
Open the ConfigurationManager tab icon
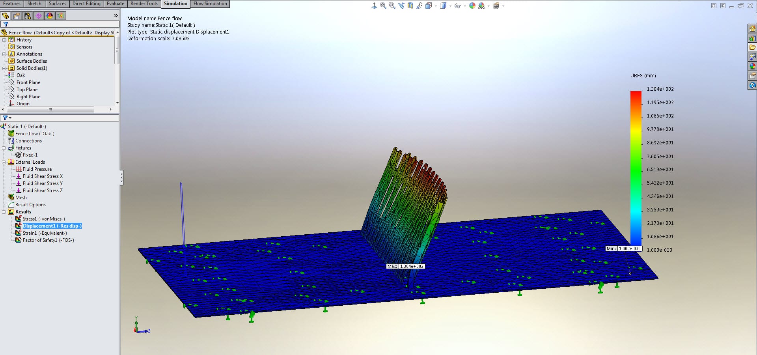27,16
